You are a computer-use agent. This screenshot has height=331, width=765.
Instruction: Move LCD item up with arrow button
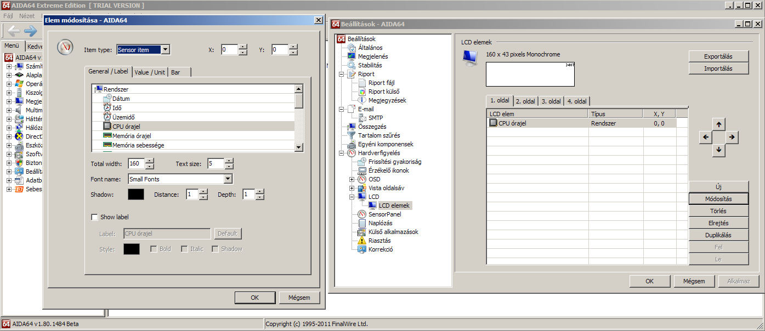coord(719,124)
